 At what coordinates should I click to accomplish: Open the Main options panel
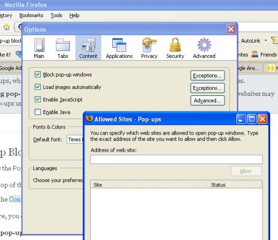[39, 48]
